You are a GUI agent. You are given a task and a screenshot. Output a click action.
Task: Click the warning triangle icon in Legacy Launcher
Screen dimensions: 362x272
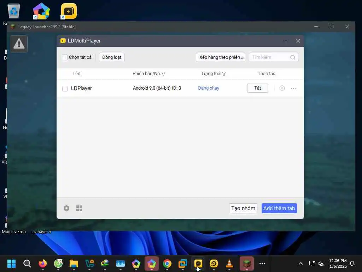click(19, 44)
